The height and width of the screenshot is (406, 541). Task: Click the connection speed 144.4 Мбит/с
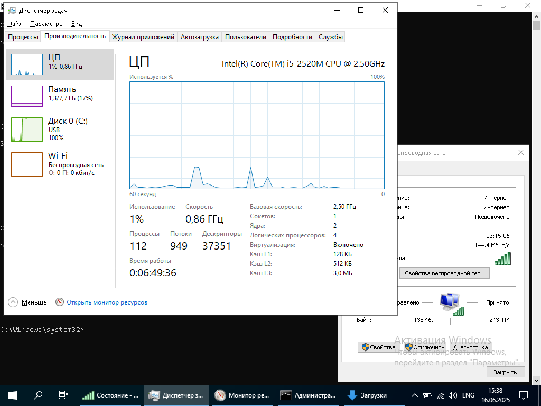click(492, 245)
